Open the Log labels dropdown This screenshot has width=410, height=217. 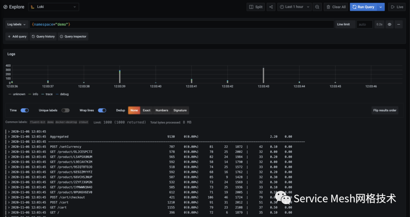click(x=17, y=24)
